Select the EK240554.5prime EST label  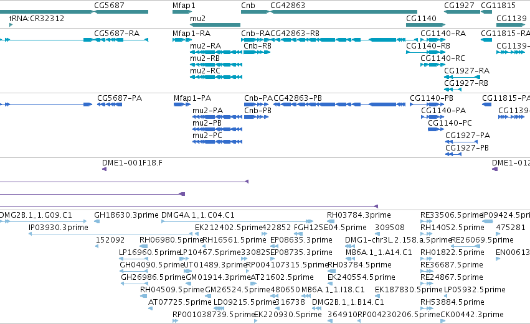(x=361, y=278)
